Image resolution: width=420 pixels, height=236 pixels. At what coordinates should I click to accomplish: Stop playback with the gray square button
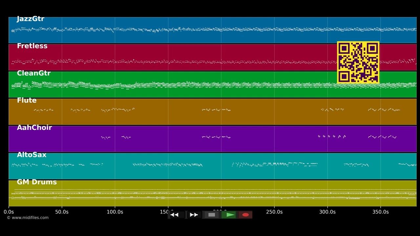pyautogui.click(x=212, y=215)
